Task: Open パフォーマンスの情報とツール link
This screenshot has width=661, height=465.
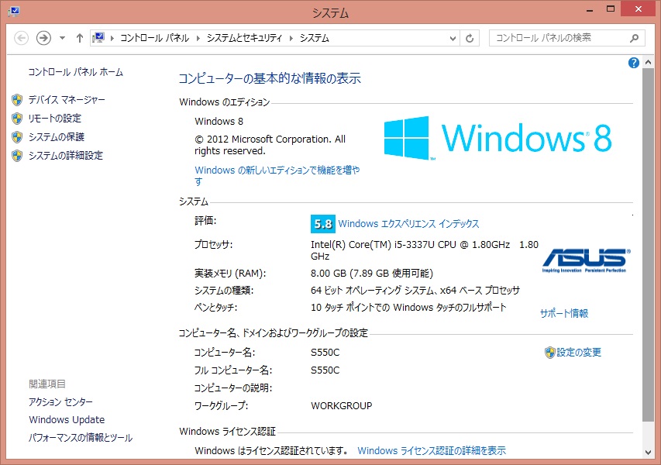Action: coord(81,438)
